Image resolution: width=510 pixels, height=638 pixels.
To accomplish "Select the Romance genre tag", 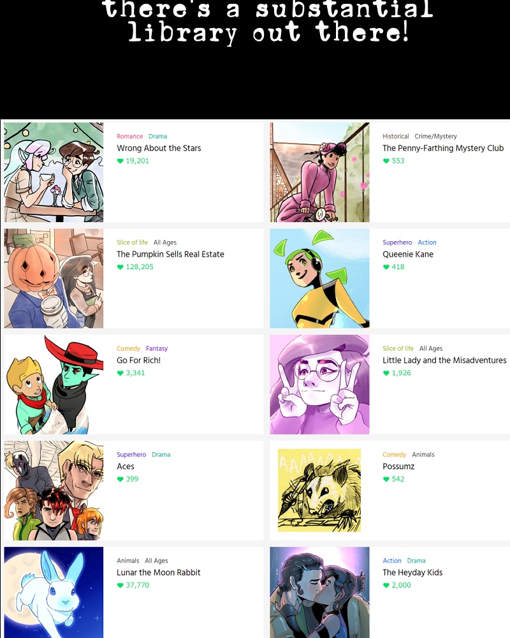I will tap(130, 137).
